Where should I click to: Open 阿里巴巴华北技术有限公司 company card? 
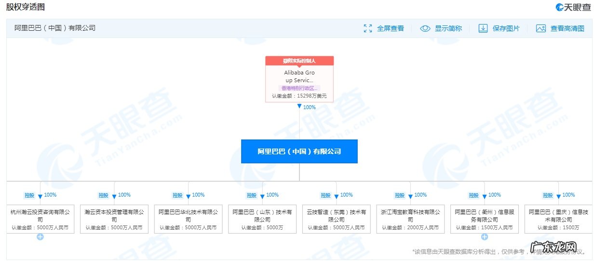coord(189,219)
